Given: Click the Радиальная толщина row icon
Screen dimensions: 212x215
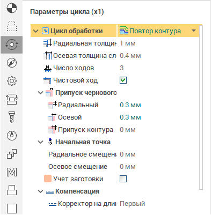Looking at the screenshot, I should [48, 43].
